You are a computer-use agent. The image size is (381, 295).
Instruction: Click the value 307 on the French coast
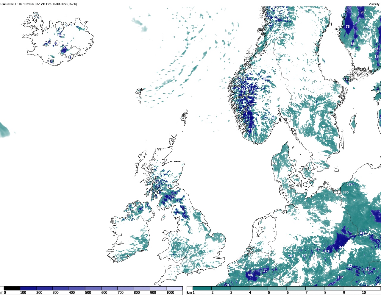coord(231,272)
